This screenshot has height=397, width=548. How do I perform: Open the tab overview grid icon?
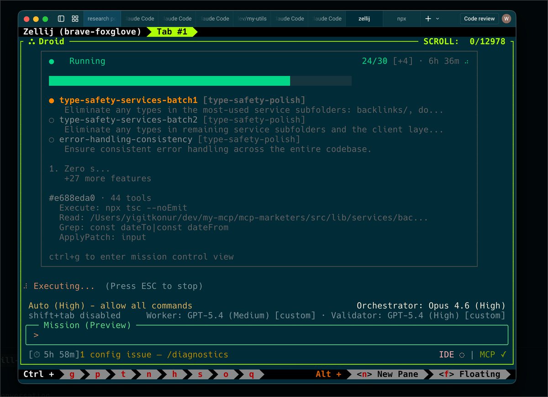[x=75, y=19]
